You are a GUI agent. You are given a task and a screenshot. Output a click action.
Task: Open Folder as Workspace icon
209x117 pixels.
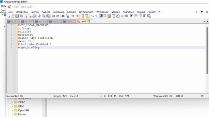122,16
